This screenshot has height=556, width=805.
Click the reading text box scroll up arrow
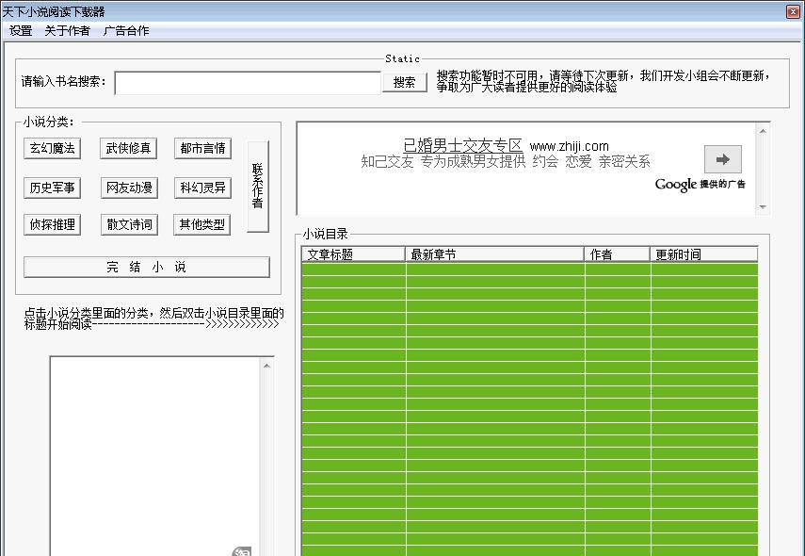(x=266, y=366)
